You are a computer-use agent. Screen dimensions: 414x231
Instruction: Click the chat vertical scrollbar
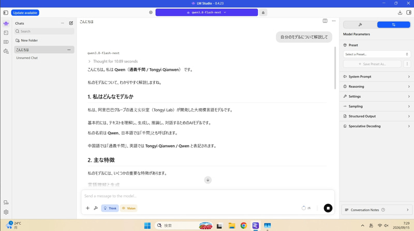(x=335, y=68)
